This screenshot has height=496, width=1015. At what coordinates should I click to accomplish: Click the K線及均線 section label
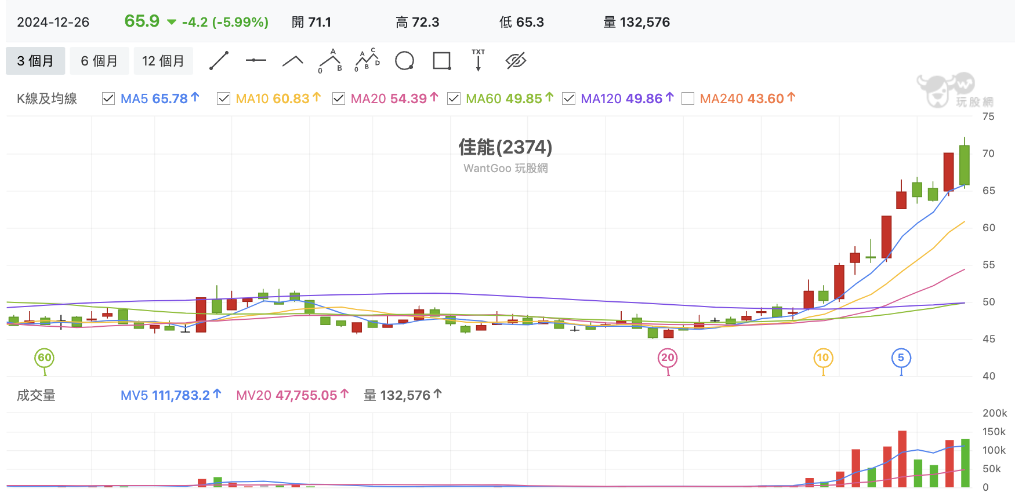pos(47,99)
